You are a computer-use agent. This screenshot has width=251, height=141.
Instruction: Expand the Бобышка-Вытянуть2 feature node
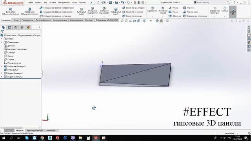point(2,66)
